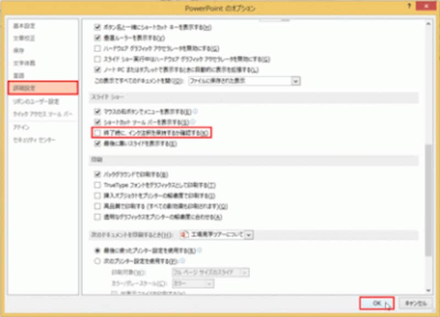Uncheck 垂直ルーラーを表示する
Viewport: 440px width, 317px height.
(x=97, y=37)
